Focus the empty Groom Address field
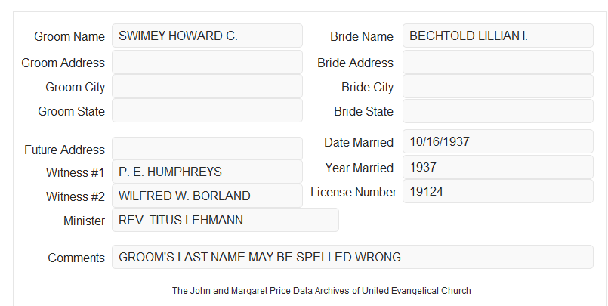 (207, 62)
